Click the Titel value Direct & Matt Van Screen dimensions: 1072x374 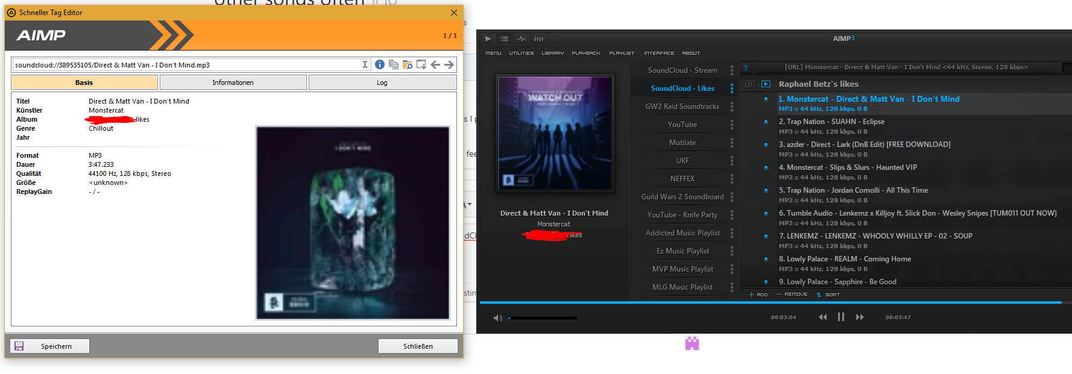point(139,101)
